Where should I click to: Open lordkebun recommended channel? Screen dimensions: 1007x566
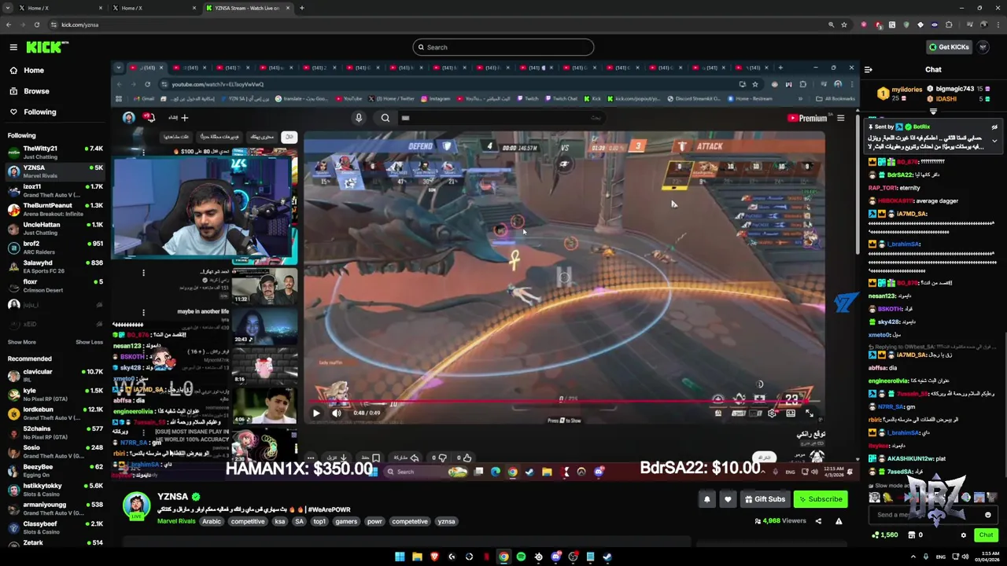[x=53, y=413]
